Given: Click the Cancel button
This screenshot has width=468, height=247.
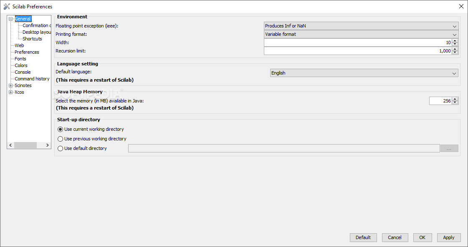Looking at the screenshot, I should pyautogui.click(x=395, y=237).
